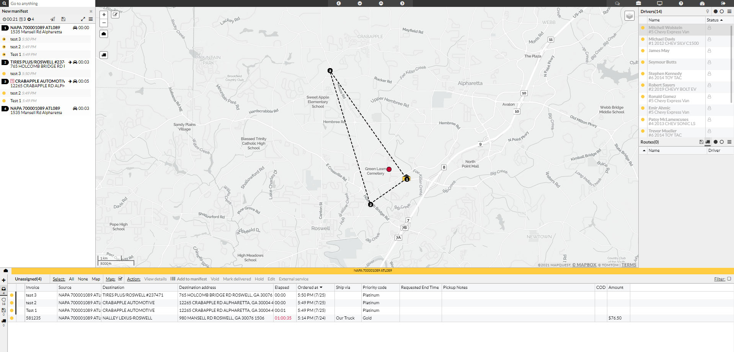Click the TERMS link on the map
Screen dimensions: 734x352
click(629, 265)
